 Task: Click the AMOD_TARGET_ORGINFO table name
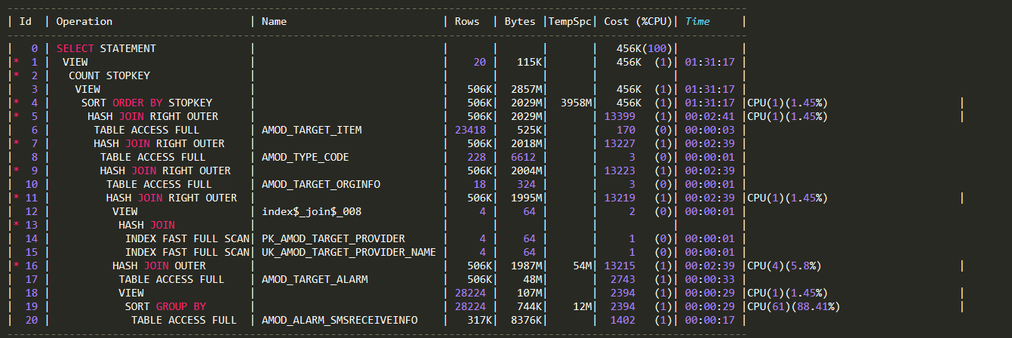tap(321, 184)
